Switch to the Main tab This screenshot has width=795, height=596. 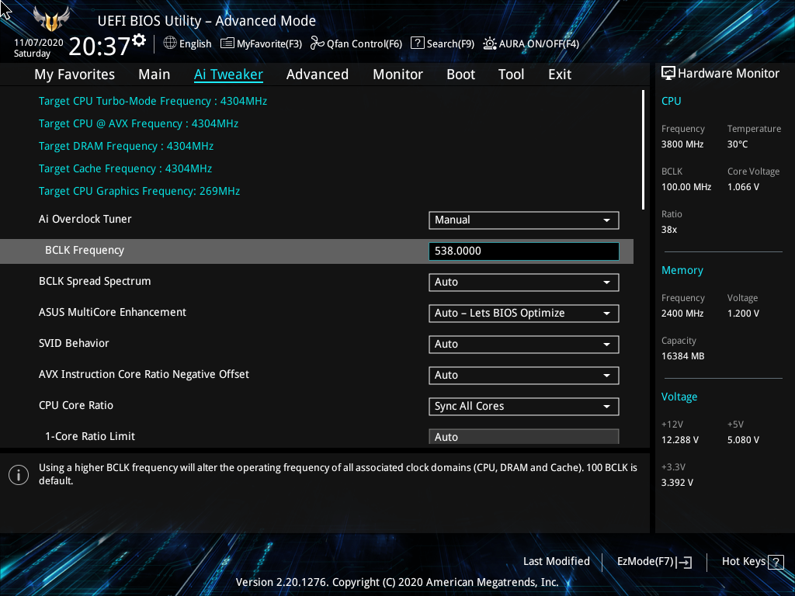pyautogui.click(x=154, y=74)
